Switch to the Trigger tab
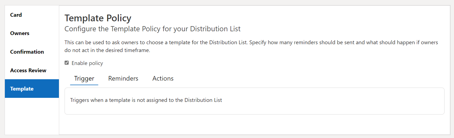The width and height of the screenshot is (454, 138). [x=84, y=78]
